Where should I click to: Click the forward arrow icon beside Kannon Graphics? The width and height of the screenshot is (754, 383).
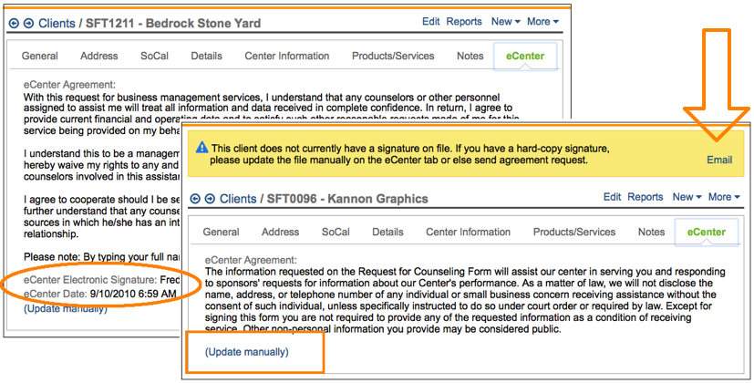pyautogui.click(x=210, y=198)
